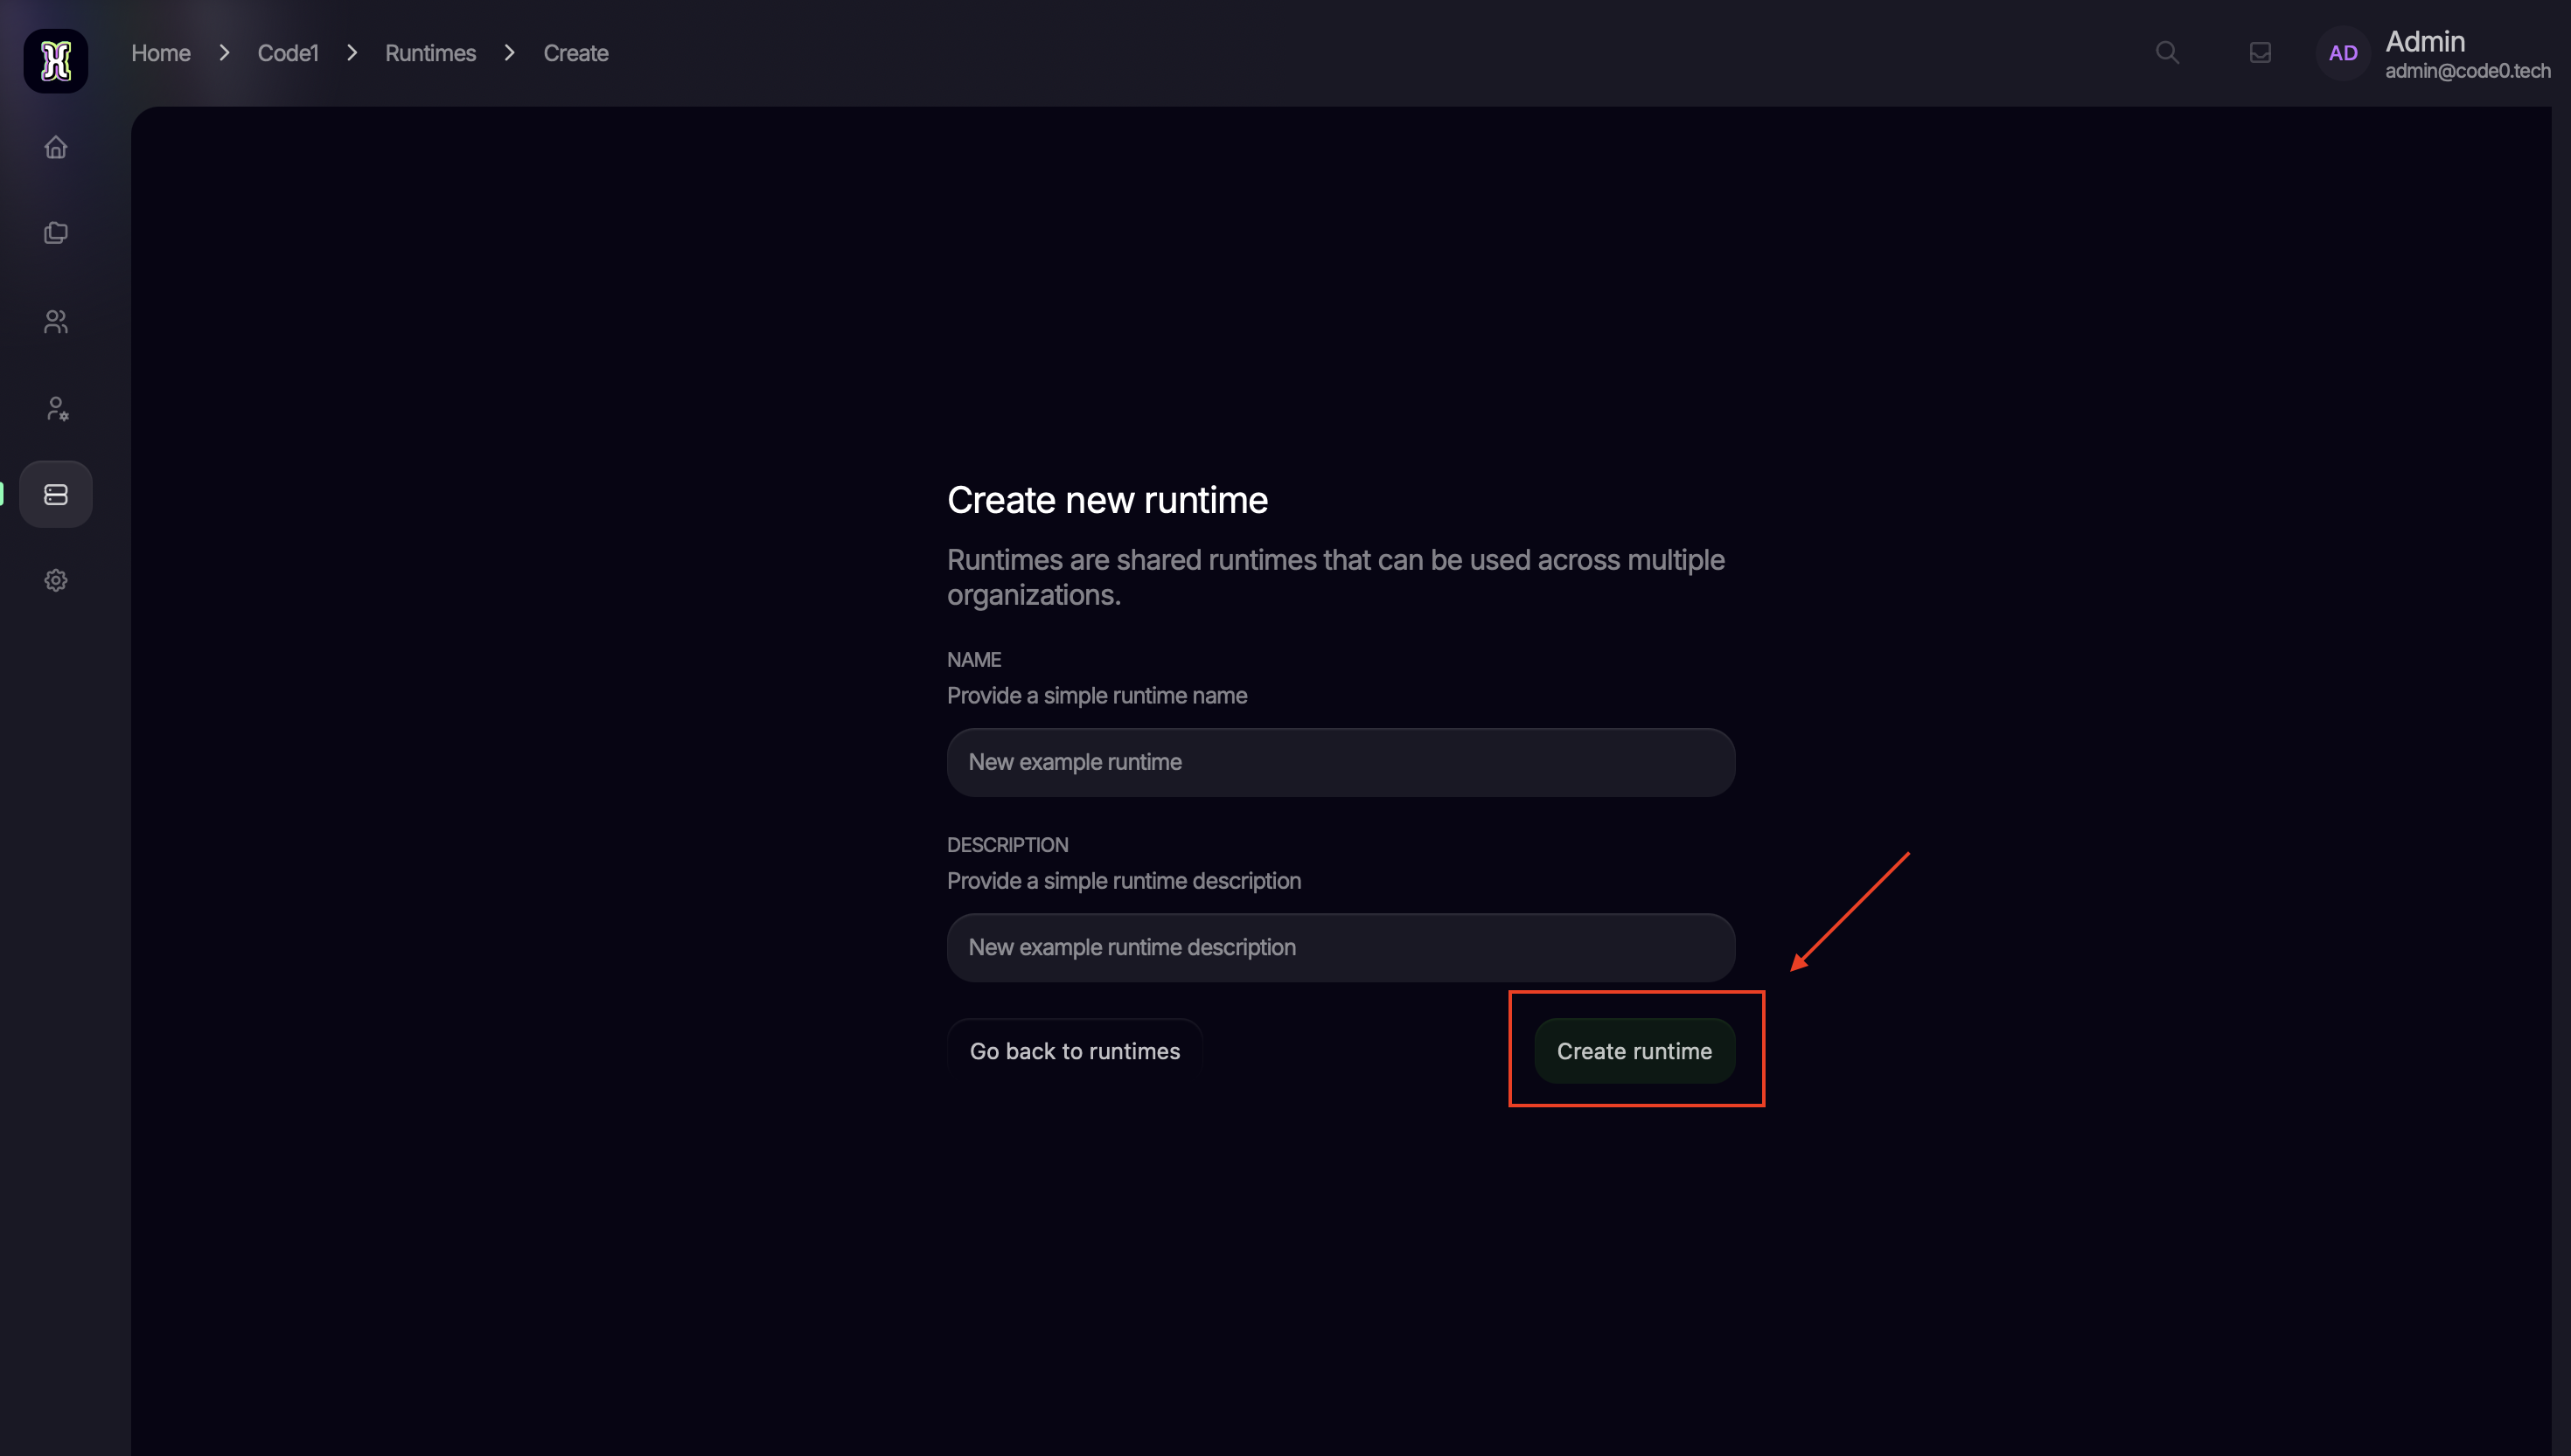Go to Home breadcrumb
2571x1456 pixels.
coord(160,53)
